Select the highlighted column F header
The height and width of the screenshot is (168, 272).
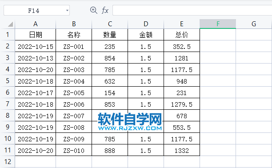tap(218, 24)
